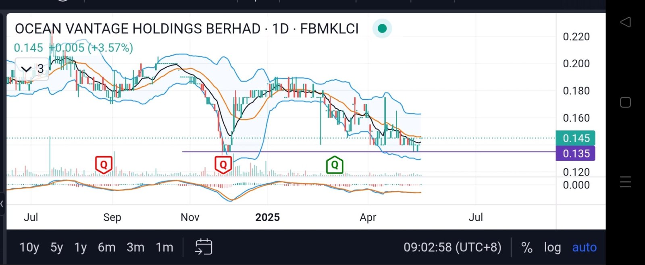The image size is (645, 265).
Task: Click the 0.220 price axis label
Action: [x=576, y=37]
